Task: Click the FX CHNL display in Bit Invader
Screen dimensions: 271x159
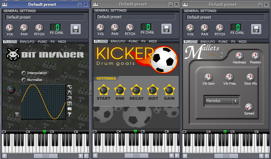Action: 55,27
